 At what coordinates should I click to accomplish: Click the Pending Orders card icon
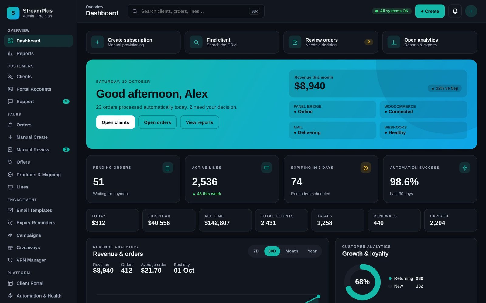tap(167, 168)
